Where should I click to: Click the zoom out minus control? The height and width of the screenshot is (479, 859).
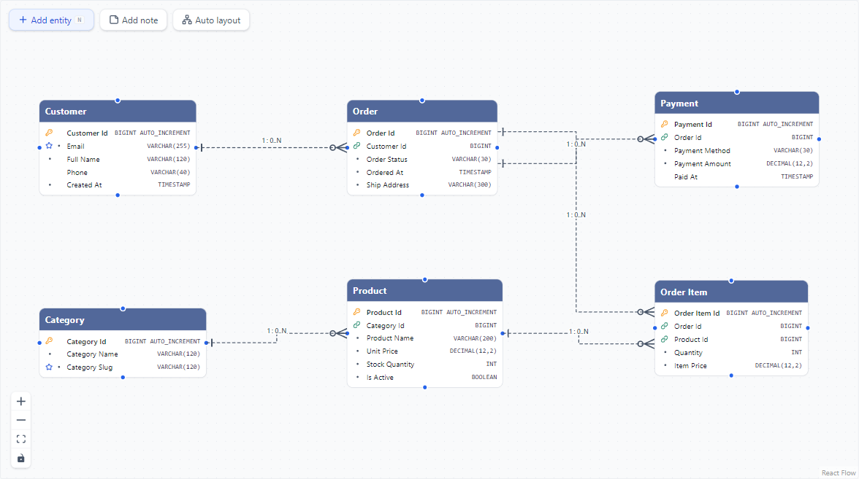point(20,420)
